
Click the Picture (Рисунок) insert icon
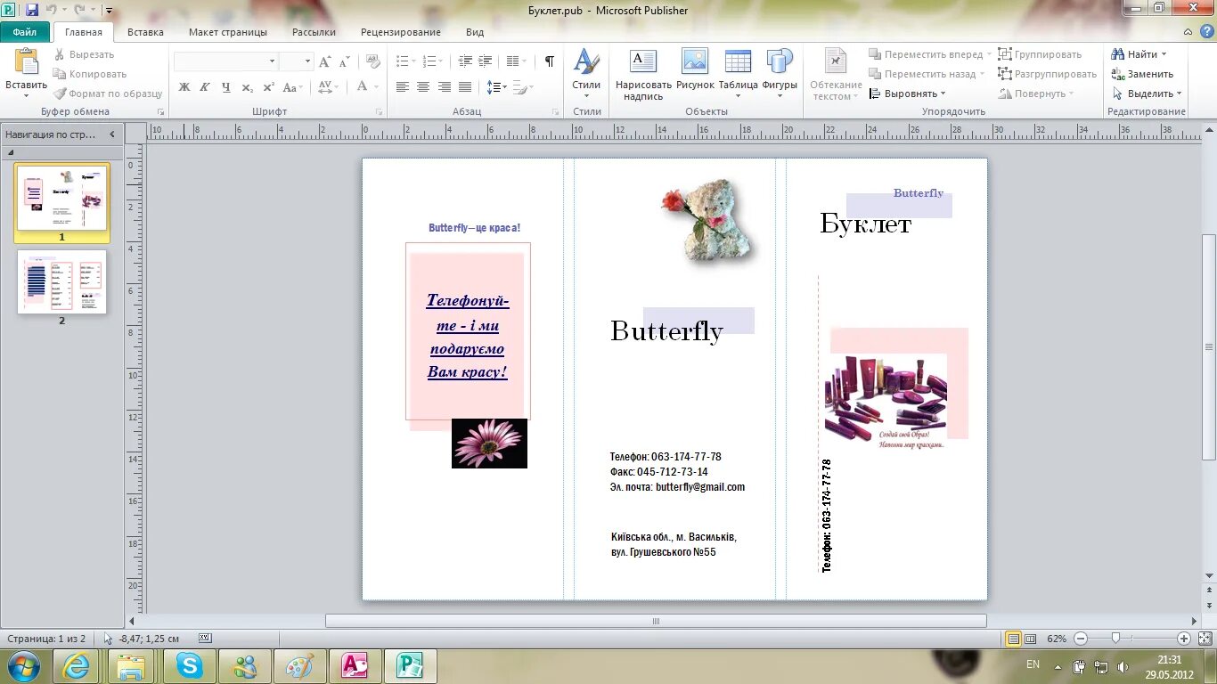tap(695, 61)
